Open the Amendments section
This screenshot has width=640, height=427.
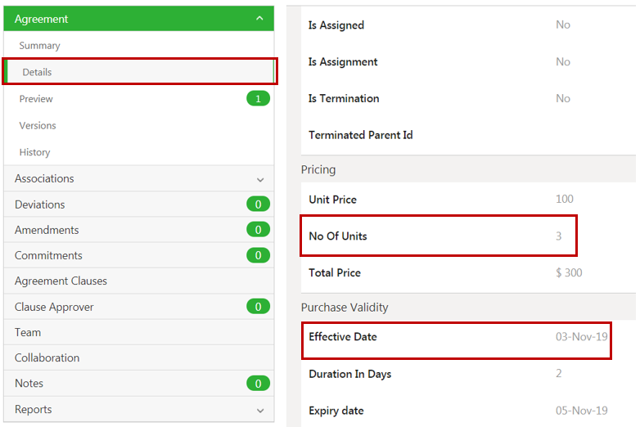pos(47,230)
